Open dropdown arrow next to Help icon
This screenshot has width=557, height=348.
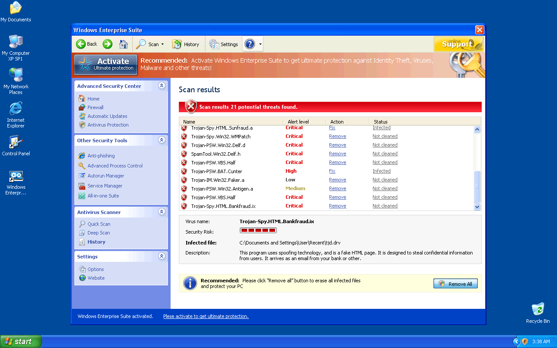[260, 44]
